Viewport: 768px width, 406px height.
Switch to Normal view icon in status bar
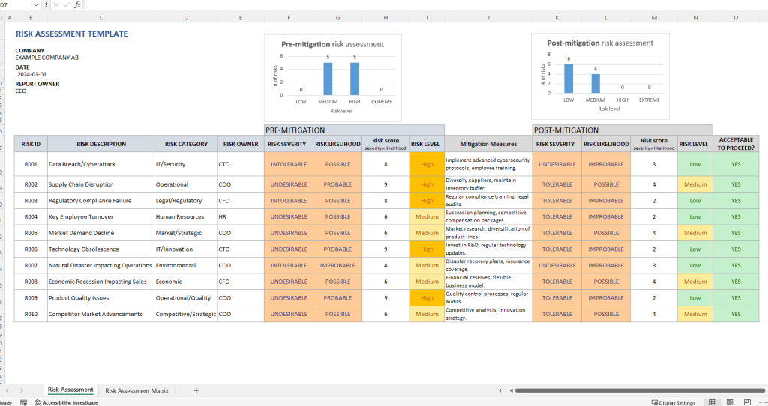[712, 402]
